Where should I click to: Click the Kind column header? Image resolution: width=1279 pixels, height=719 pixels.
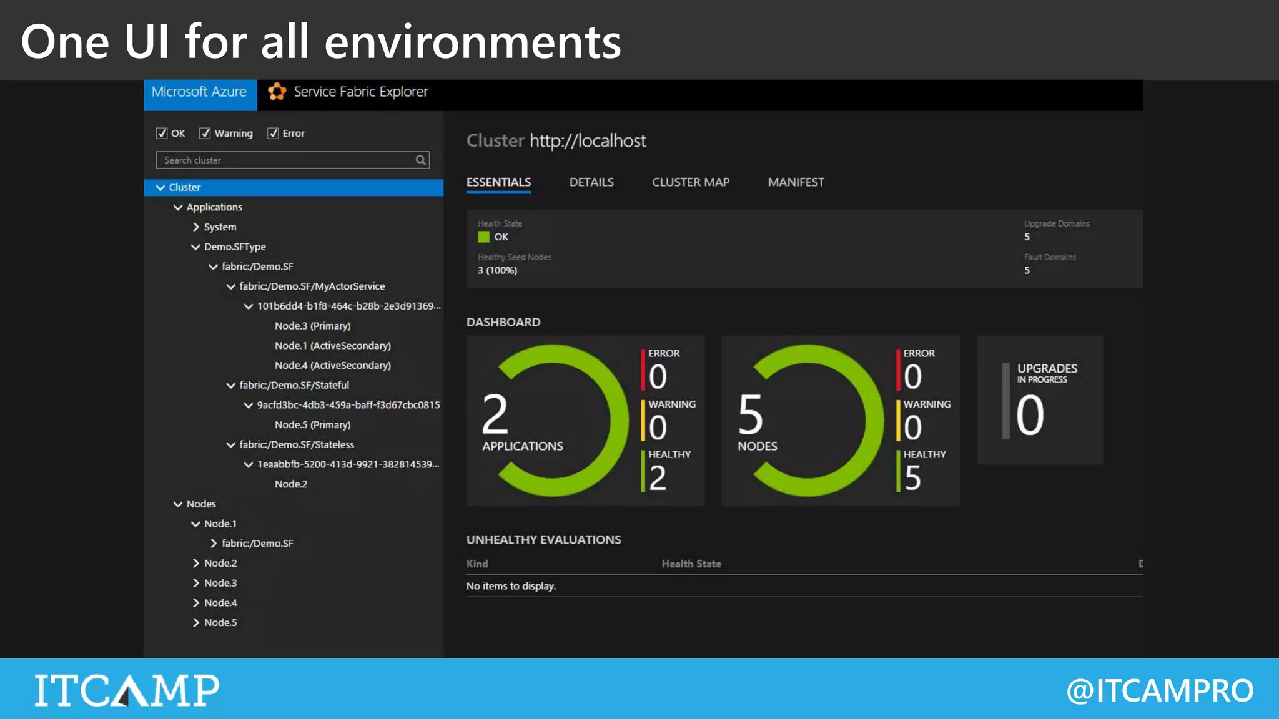477,564
